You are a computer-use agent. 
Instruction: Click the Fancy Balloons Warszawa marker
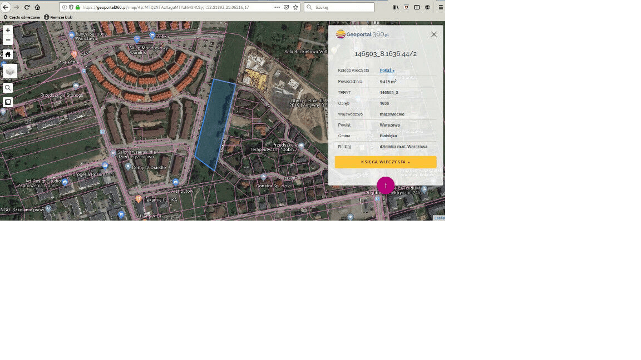point(72,34)
